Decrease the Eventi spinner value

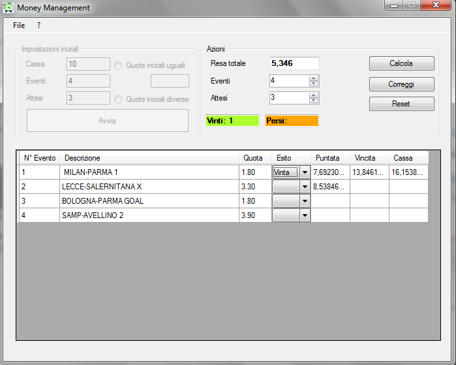tap(314, 84)
